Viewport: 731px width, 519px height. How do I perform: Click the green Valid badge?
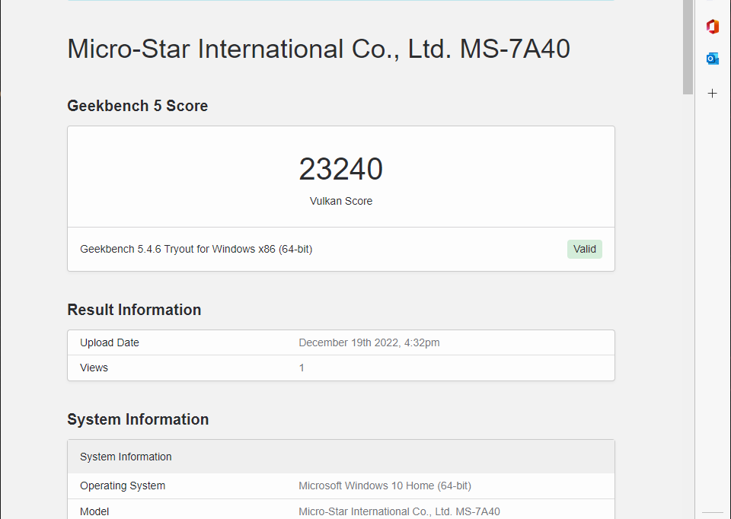pos(585,250)
